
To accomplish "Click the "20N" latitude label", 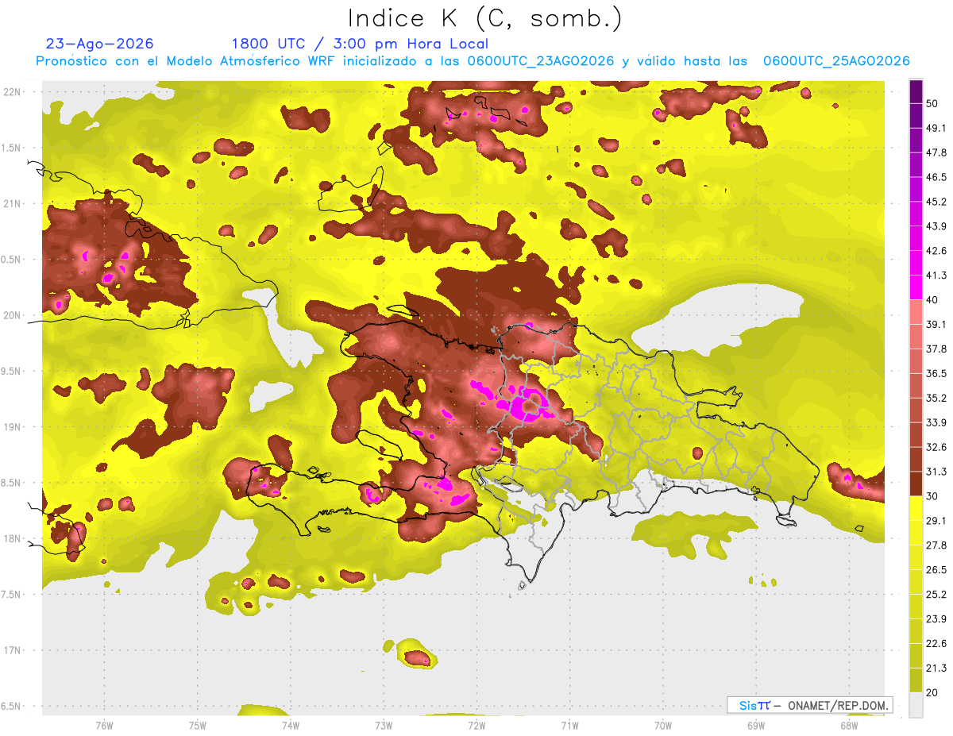I will 14,315.
